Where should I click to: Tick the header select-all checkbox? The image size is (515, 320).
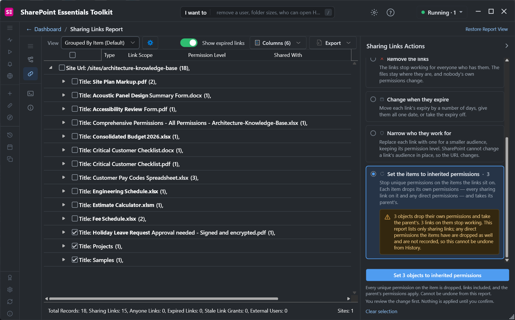point(73,55)
